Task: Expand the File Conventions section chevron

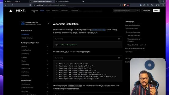Action: coord(47,88)
